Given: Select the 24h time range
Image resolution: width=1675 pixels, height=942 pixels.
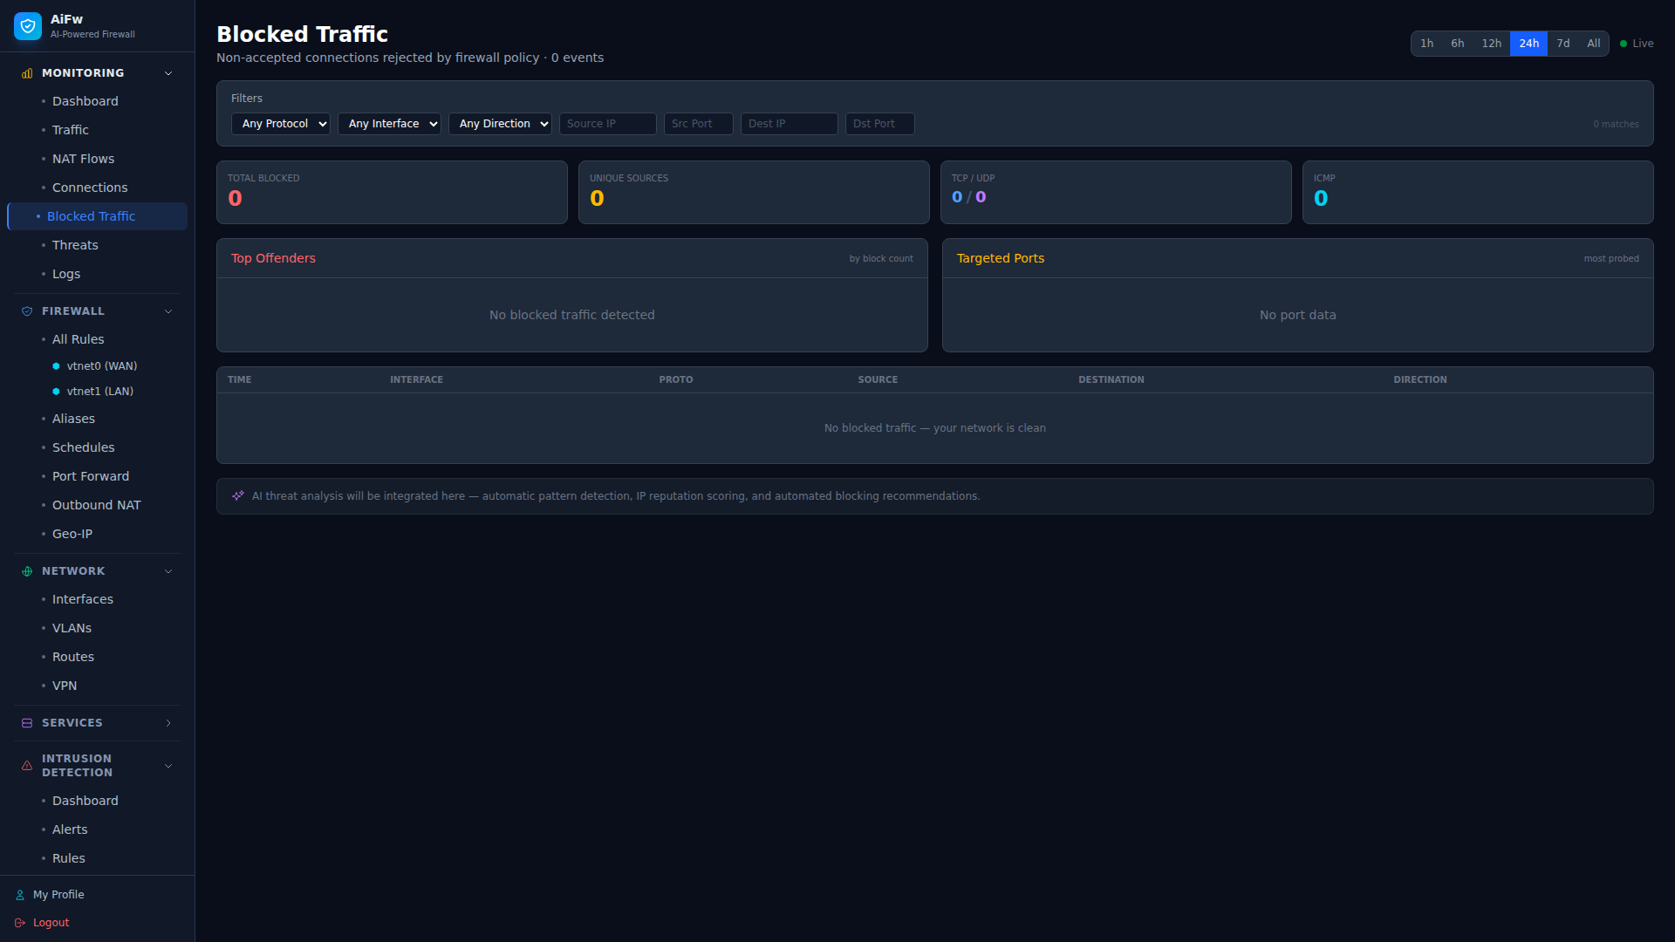Looking at the screenshot, I should pyautogui.click(x=1529, y=44).
